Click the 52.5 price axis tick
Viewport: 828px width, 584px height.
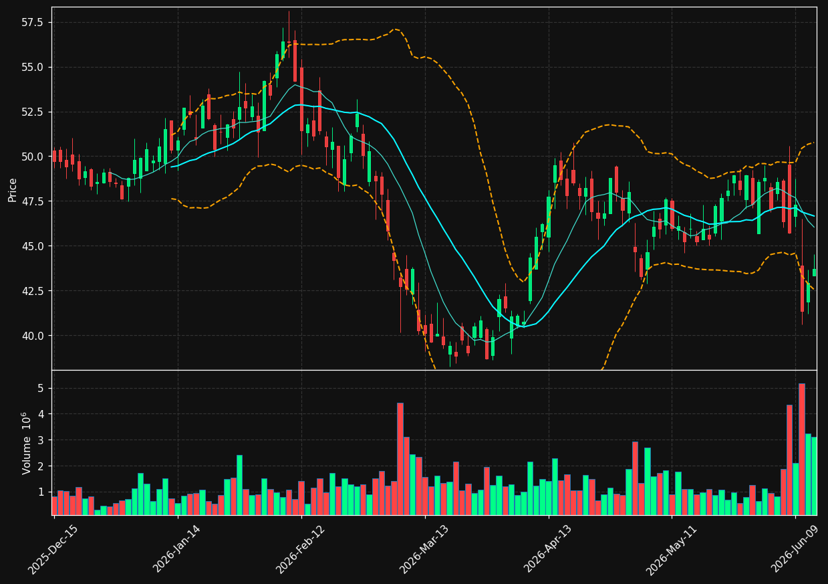(x=33, y=112)
